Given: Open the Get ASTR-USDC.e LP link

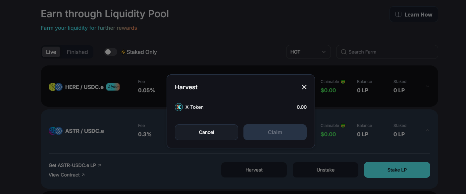Looking at the screenshot, I should (75, 165).
